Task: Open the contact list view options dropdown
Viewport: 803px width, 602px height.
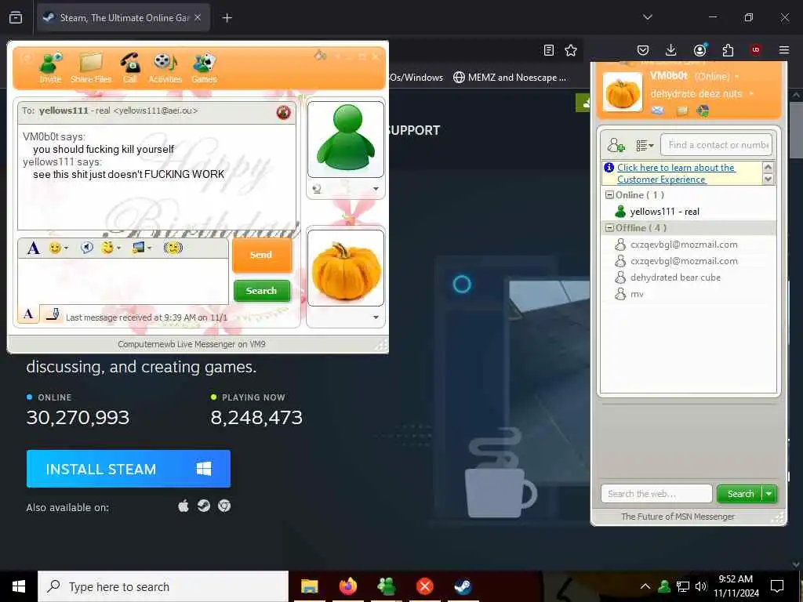Action: click(645, 145)
